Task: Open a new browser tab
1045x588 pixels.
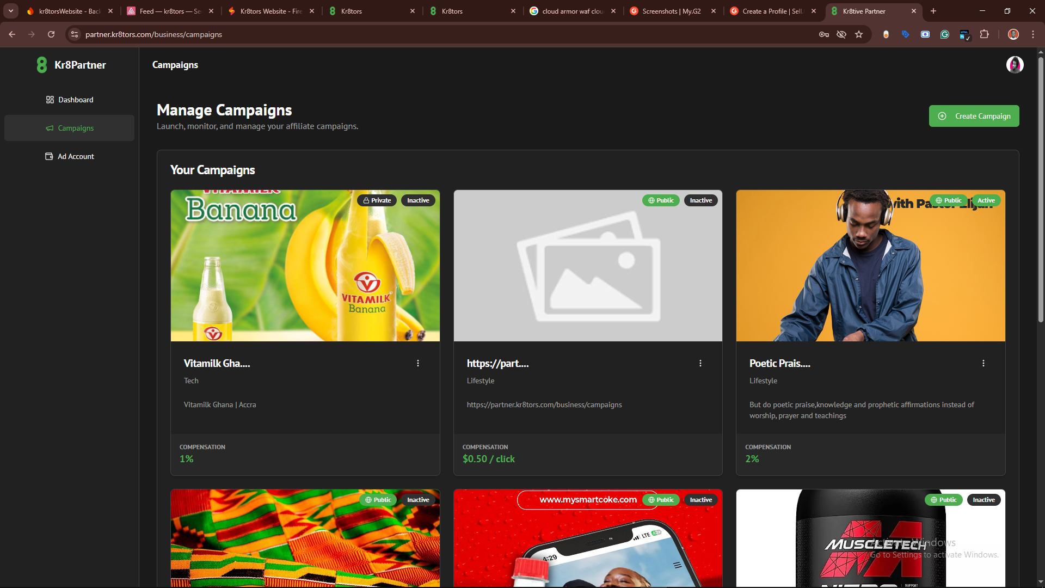Action: pos(933,11)
